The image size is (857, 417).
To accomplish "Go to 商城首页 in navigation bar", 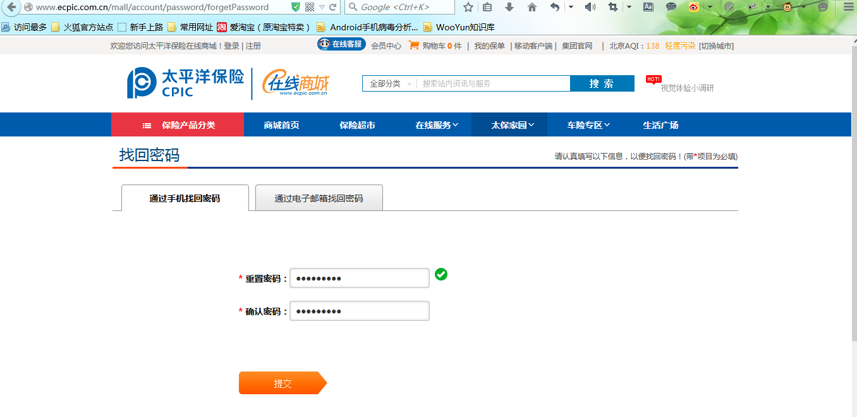I will tap(282, 125).
